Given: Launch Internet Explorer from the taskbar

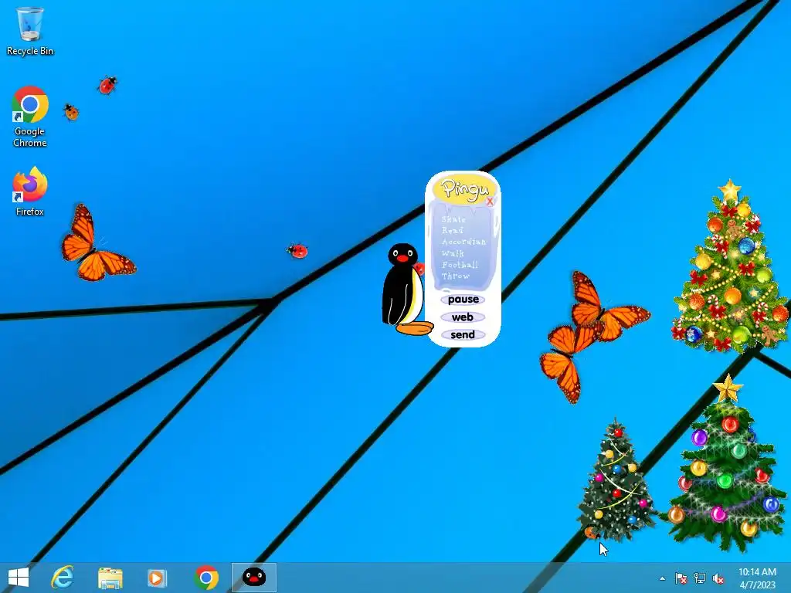Looking at the screenshot, I should tap(63, 578).
